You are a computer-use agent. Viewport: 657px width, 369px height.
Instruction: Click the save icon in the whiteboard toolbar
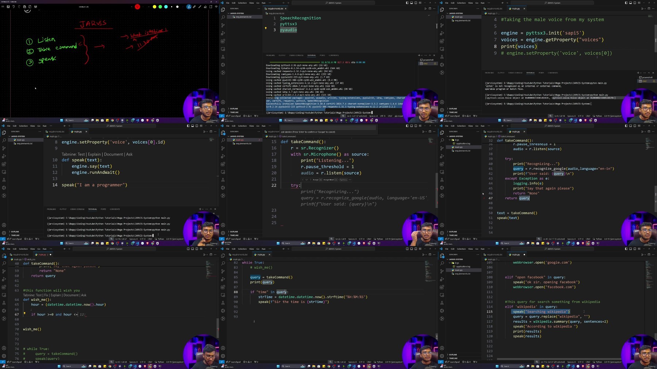(x=8, y=7)
